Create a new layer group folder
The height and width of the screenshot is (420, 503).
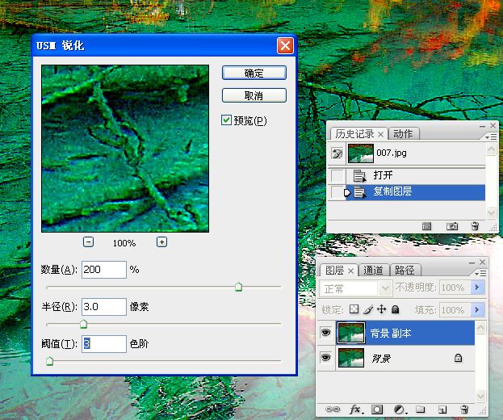[420, 409]
